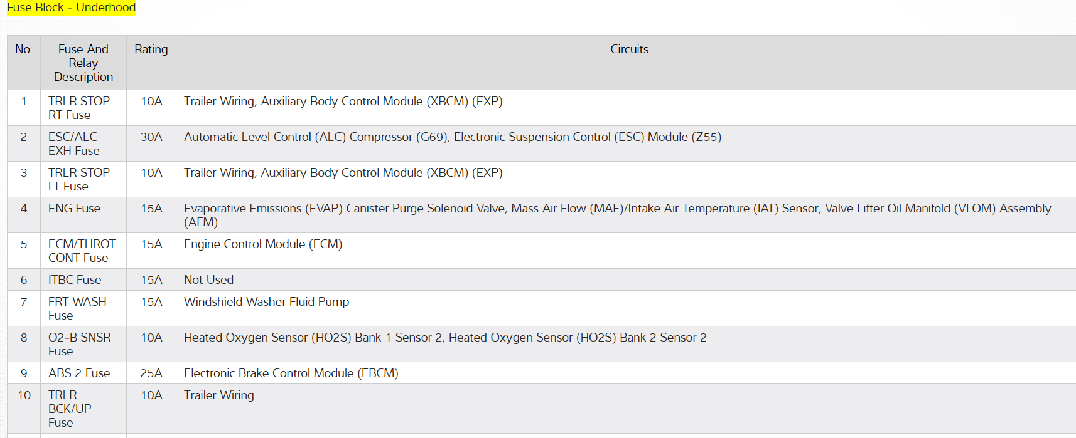Click the "Rating" column header
The image size is (1076, 438).
tap(151, 50)
